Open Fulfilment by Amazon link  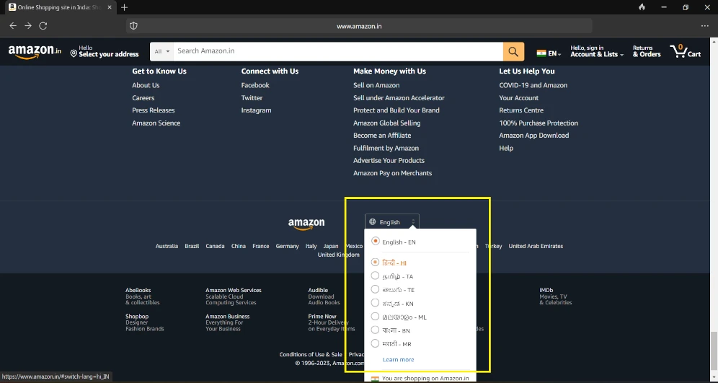386,149
